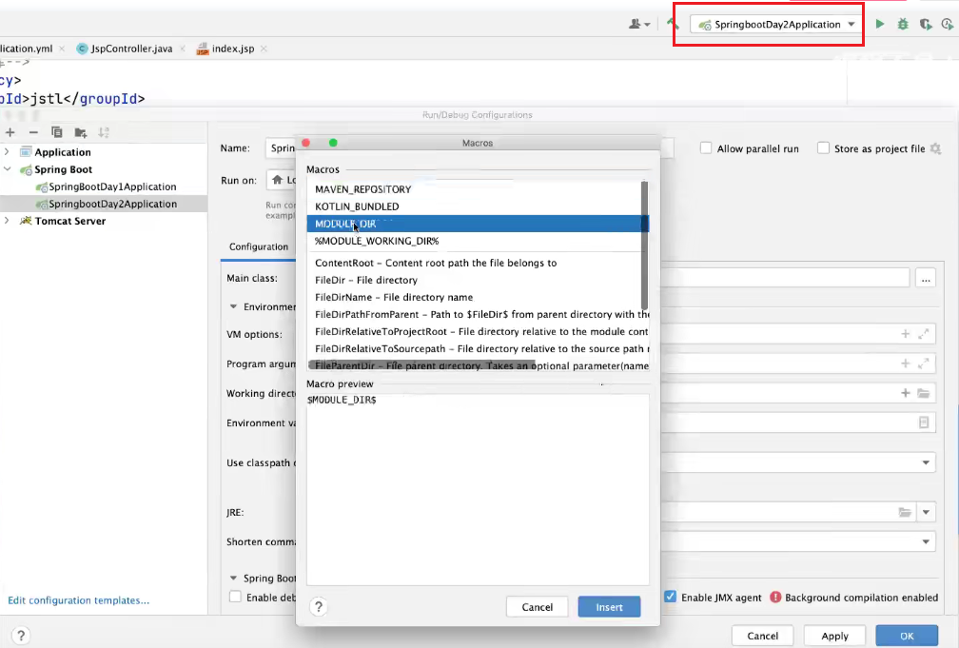Cancel the Macros dialog
The image size is (959, 648).
coord(537,607)
